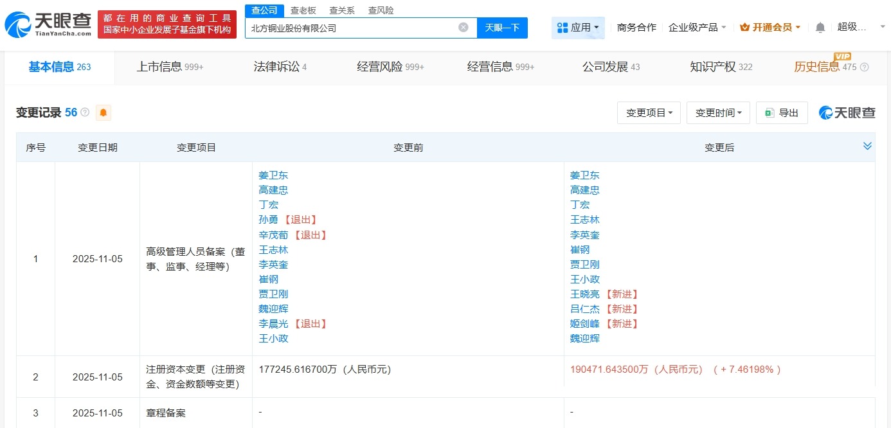Click the subscribe bell beside 变更记录

click(x=103, y=112)
